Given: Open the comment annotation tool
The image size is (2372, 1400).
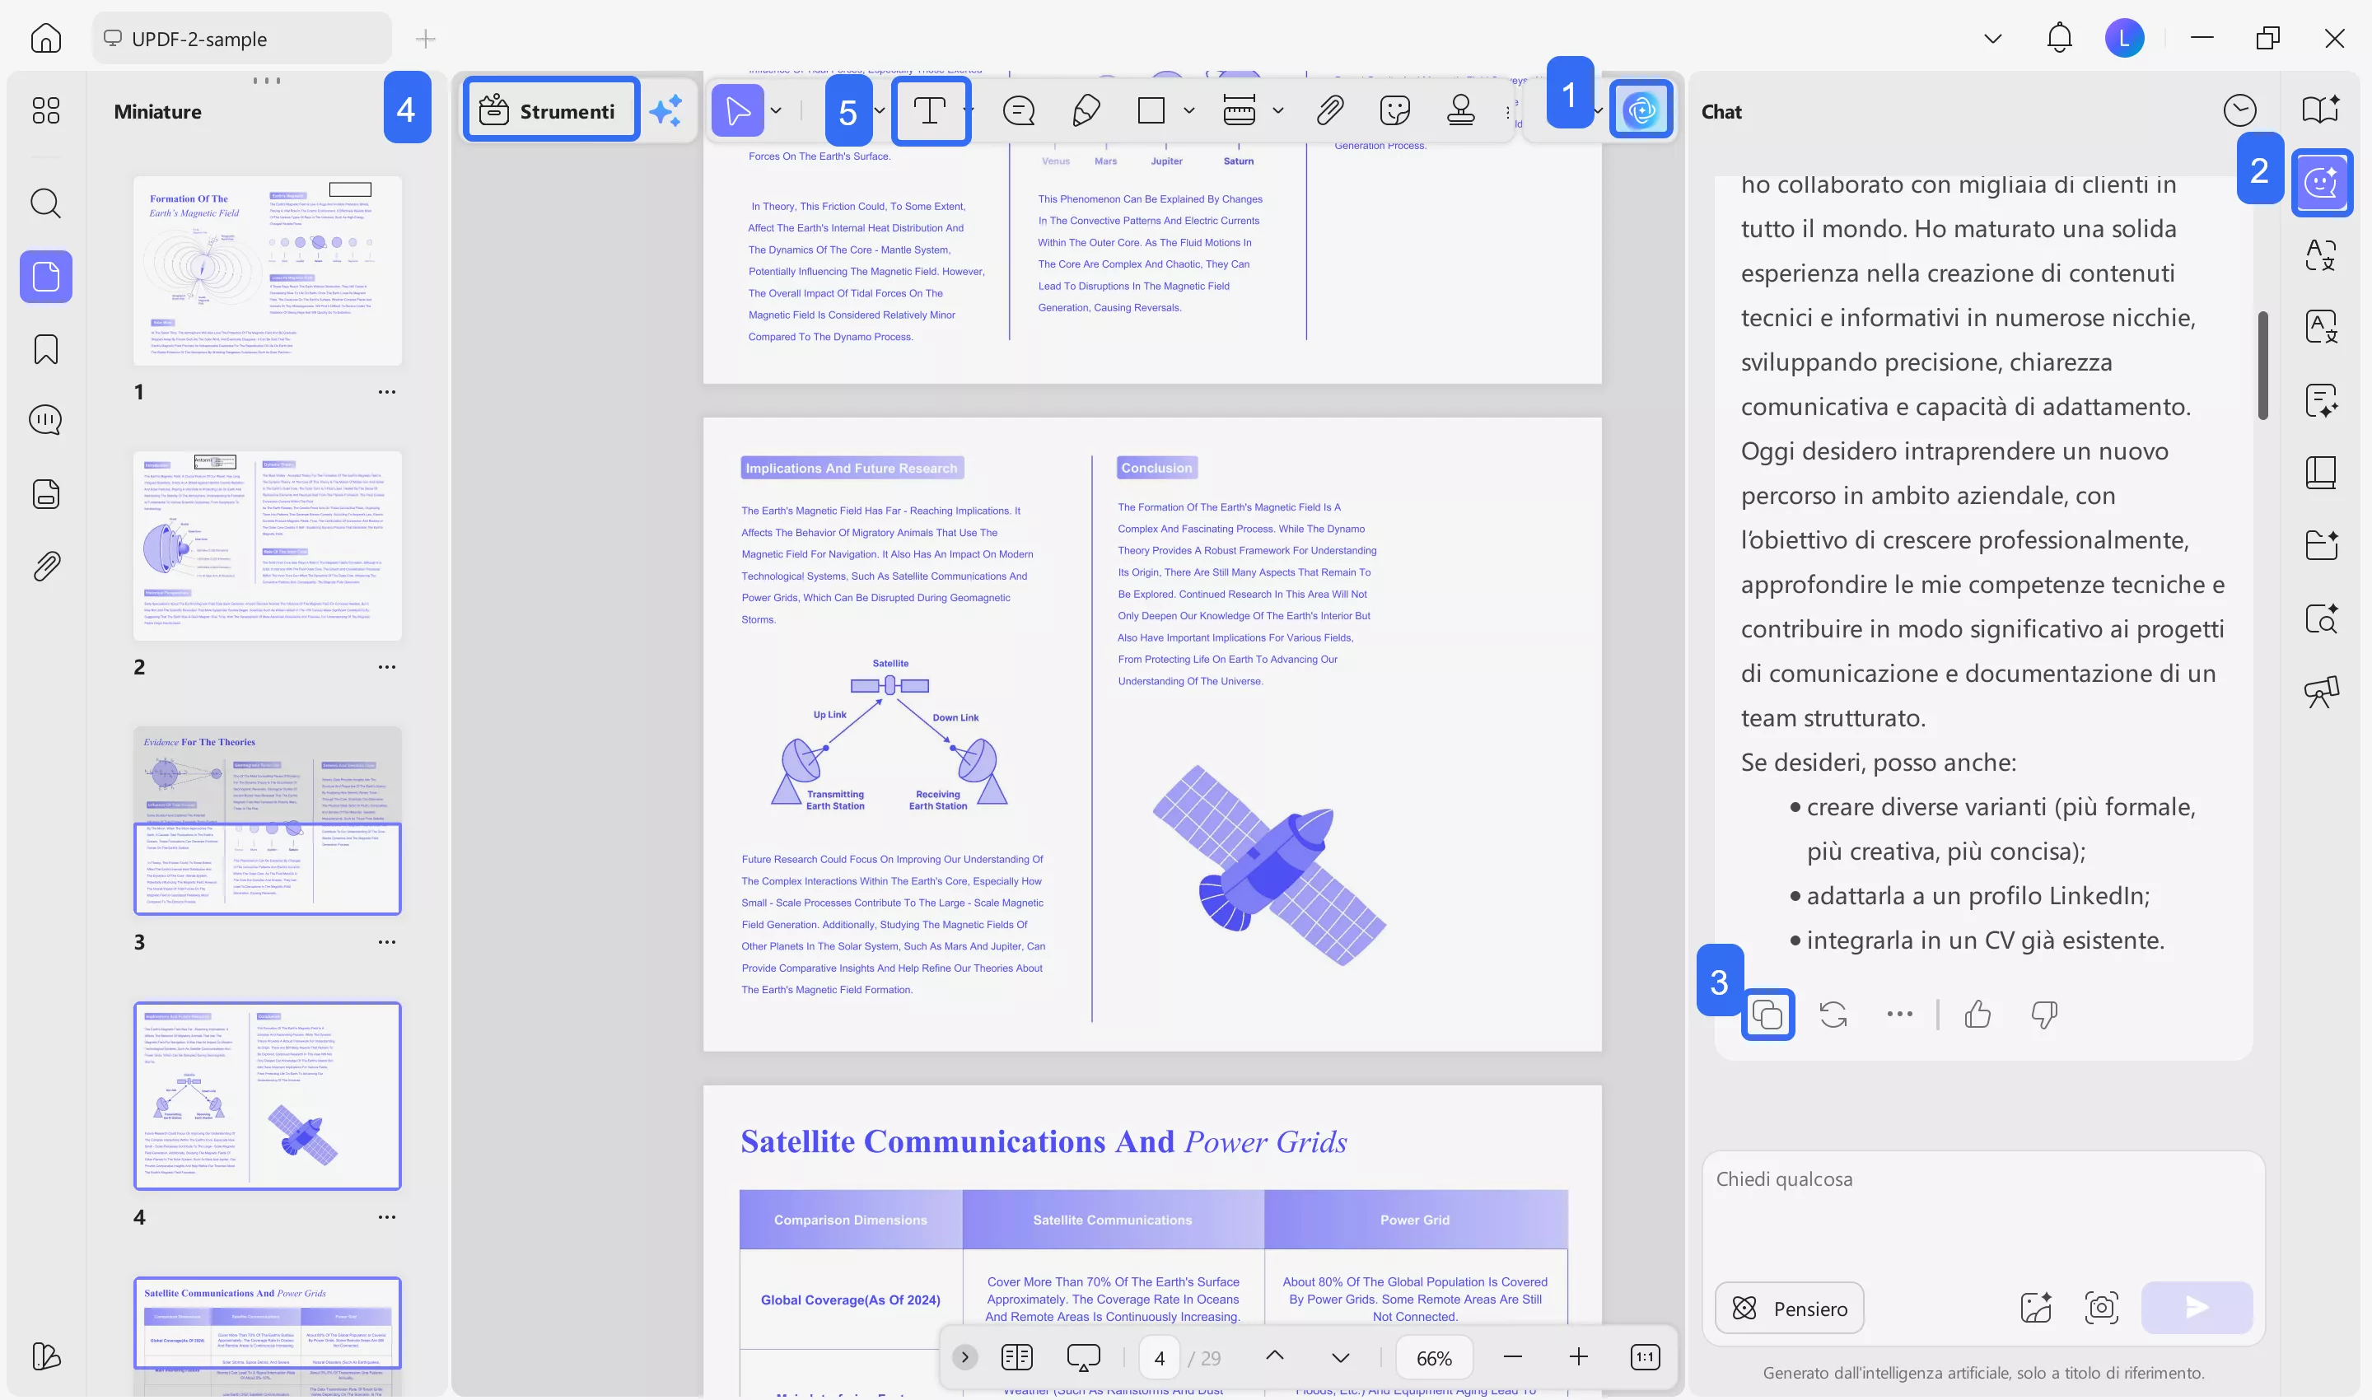Looking at the screenshot, I should point(1018,110).
